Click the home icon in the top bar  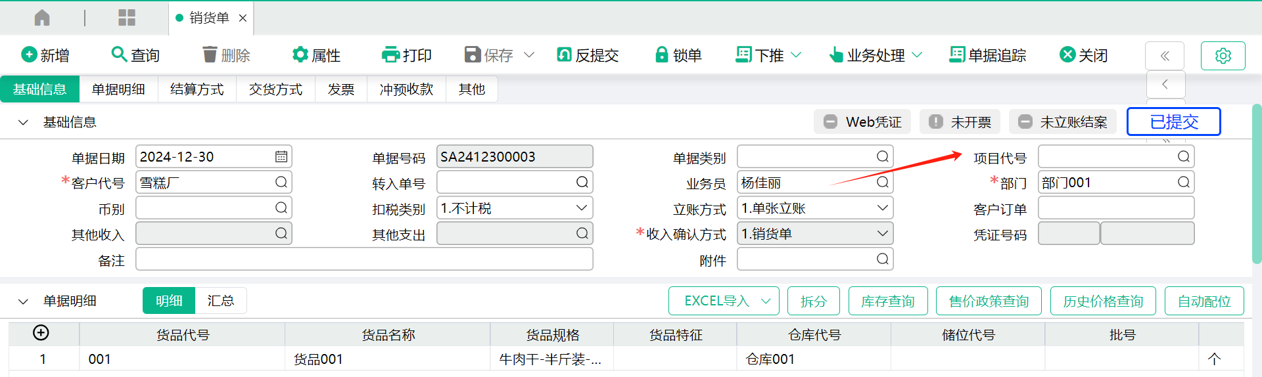point(42,18)
